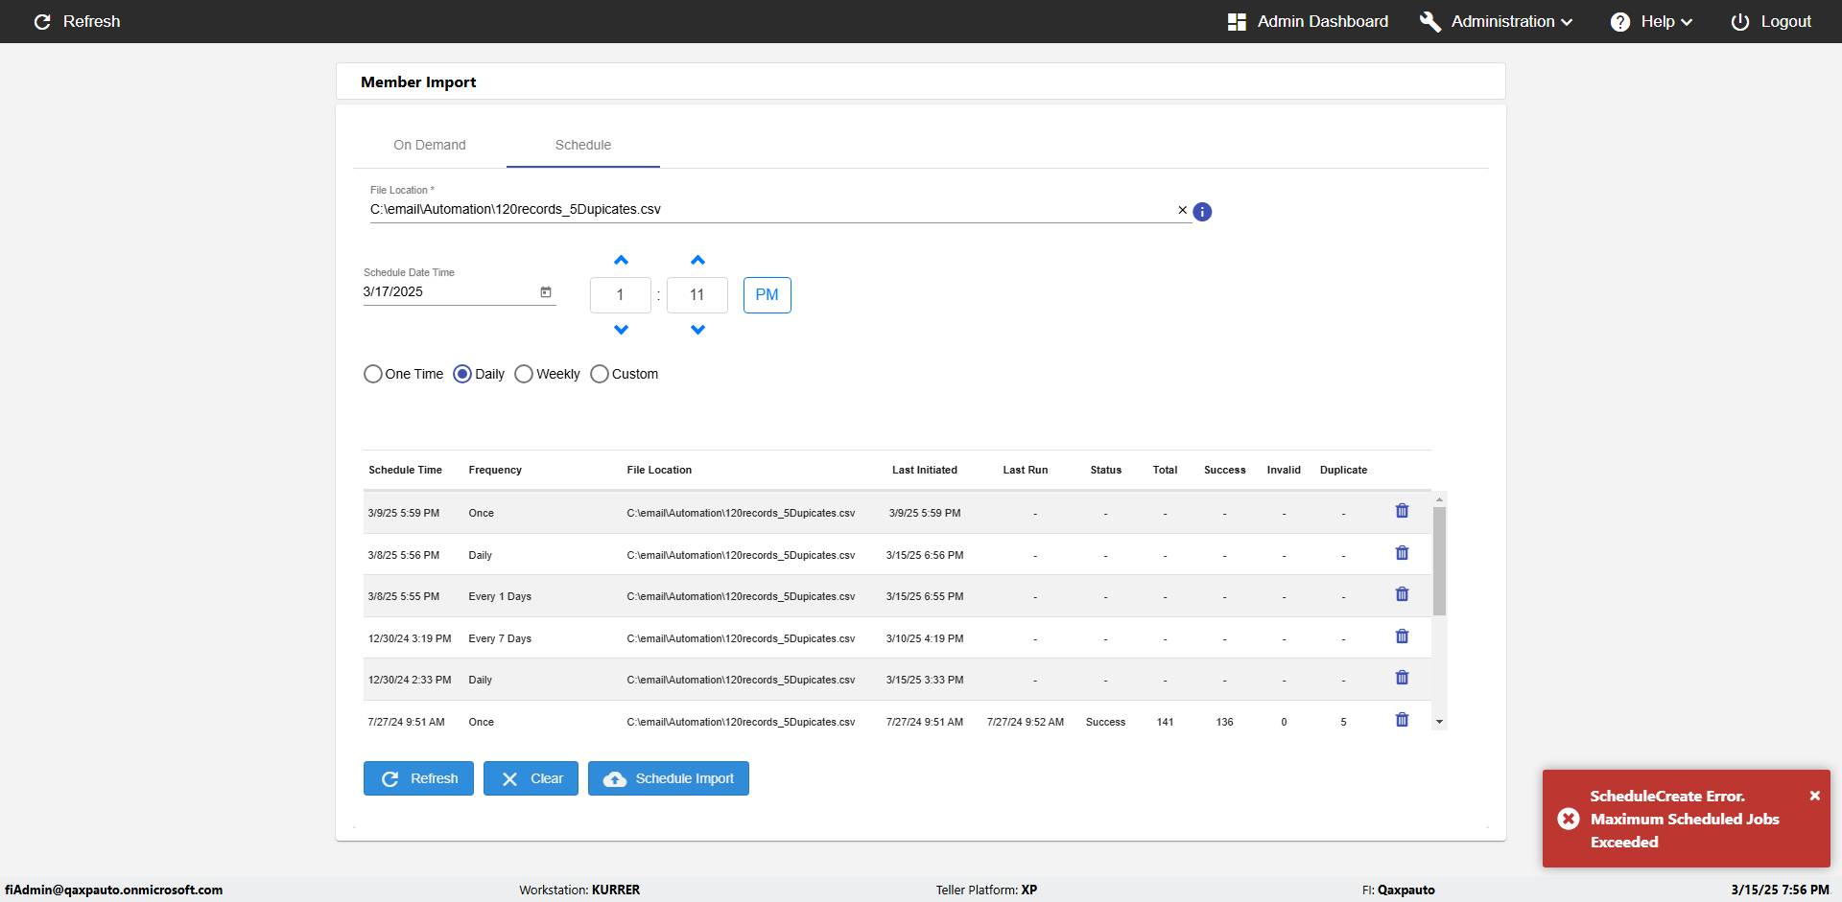Screen dimensions: 1842x902
Task: Choose the Weekly frequency radio button
Action: click(524, 374)
